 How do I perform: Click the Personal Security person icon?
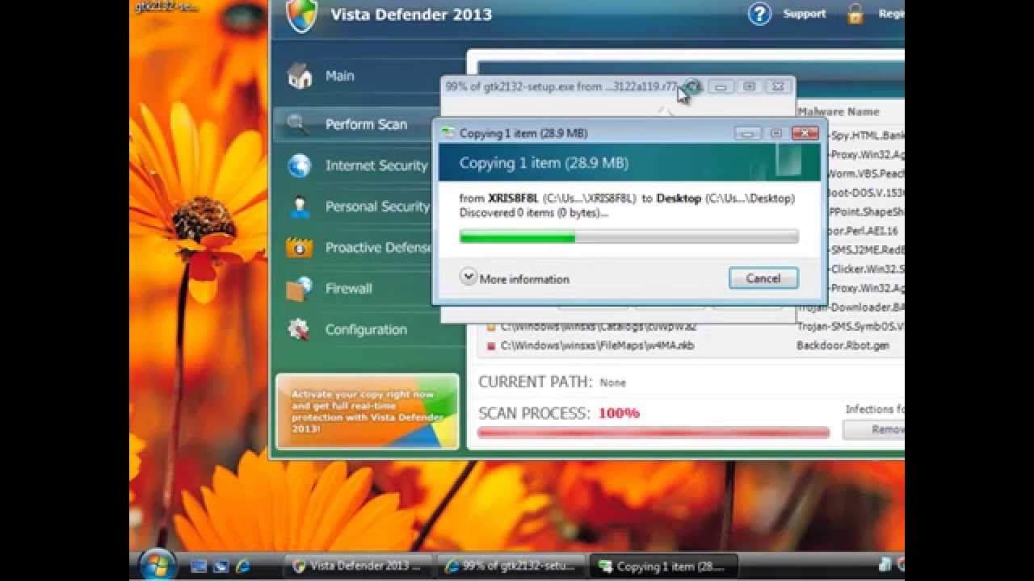pyautogui.click(x=300, y=207)
